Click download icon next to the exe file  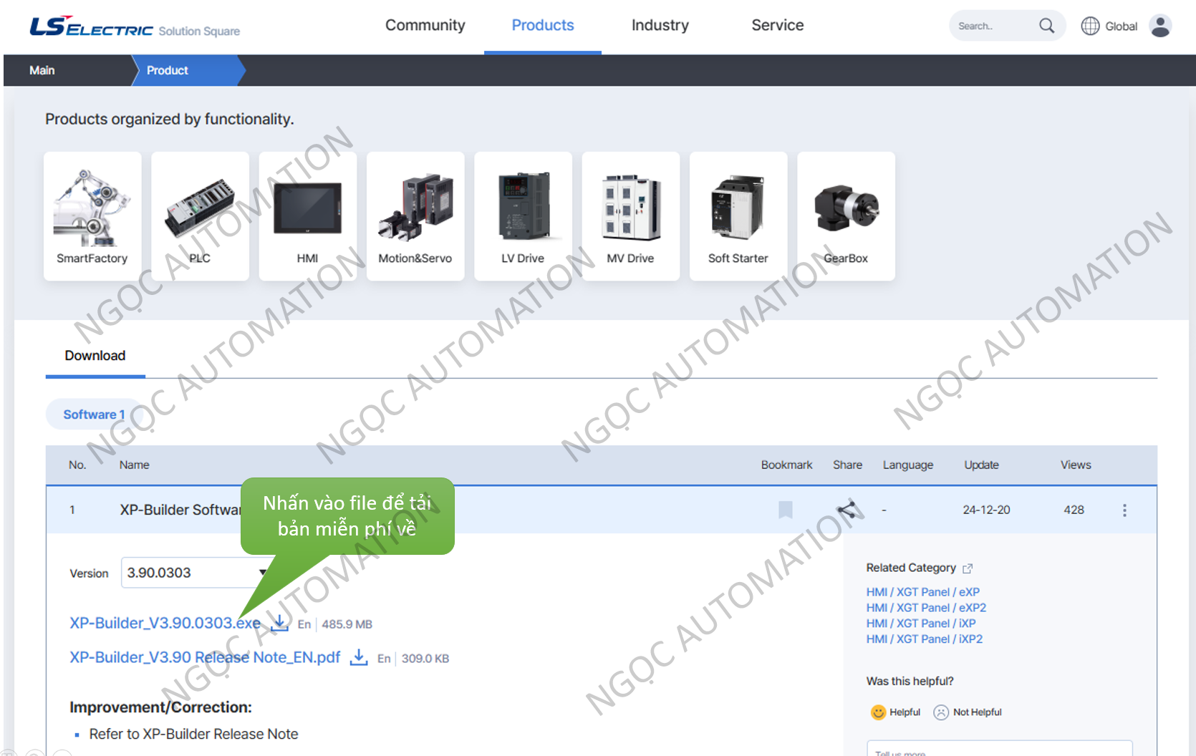(279, 623)
